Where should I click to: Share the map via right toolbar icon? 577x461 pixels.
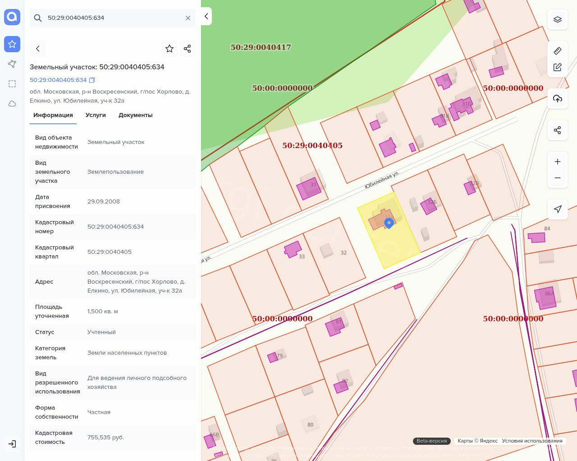[558, 130]
